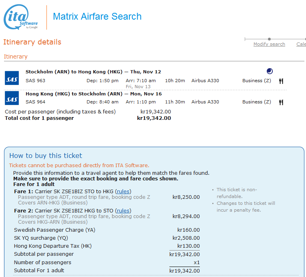The height and width of the screenshot is (277, 306).
Task: Click the SAS logo for flight SAS 963
Action: (12, 78)
